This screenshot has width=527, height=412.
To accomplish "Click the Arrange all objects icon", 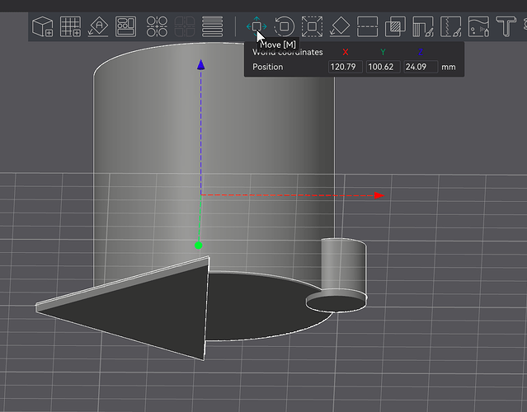I will [125, 26].
